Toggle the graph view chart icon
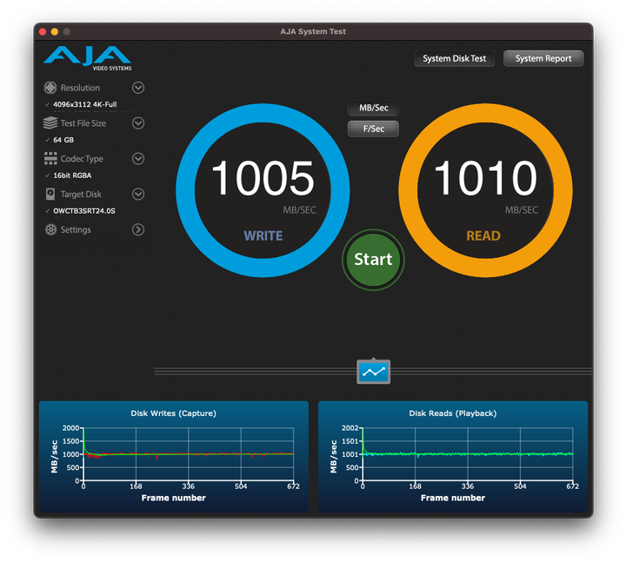Screen dimensions: 626x562 click(374, 372)
